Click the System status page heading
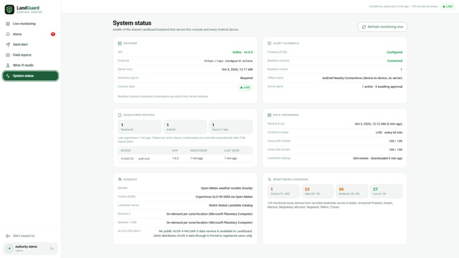The height and width of the screenshot is (258, 459). click(x=132, y=23)
